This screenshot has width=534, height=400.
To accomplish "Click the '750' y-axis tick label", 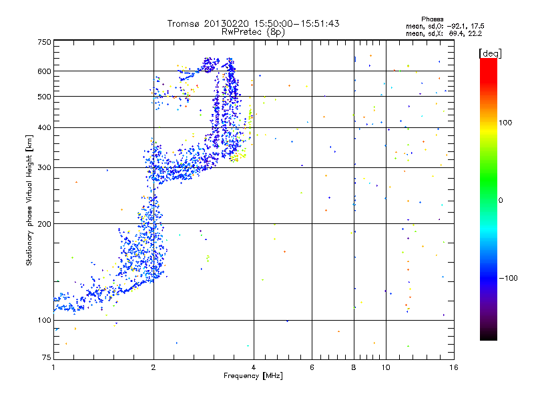I will click(x=44, y=42).
